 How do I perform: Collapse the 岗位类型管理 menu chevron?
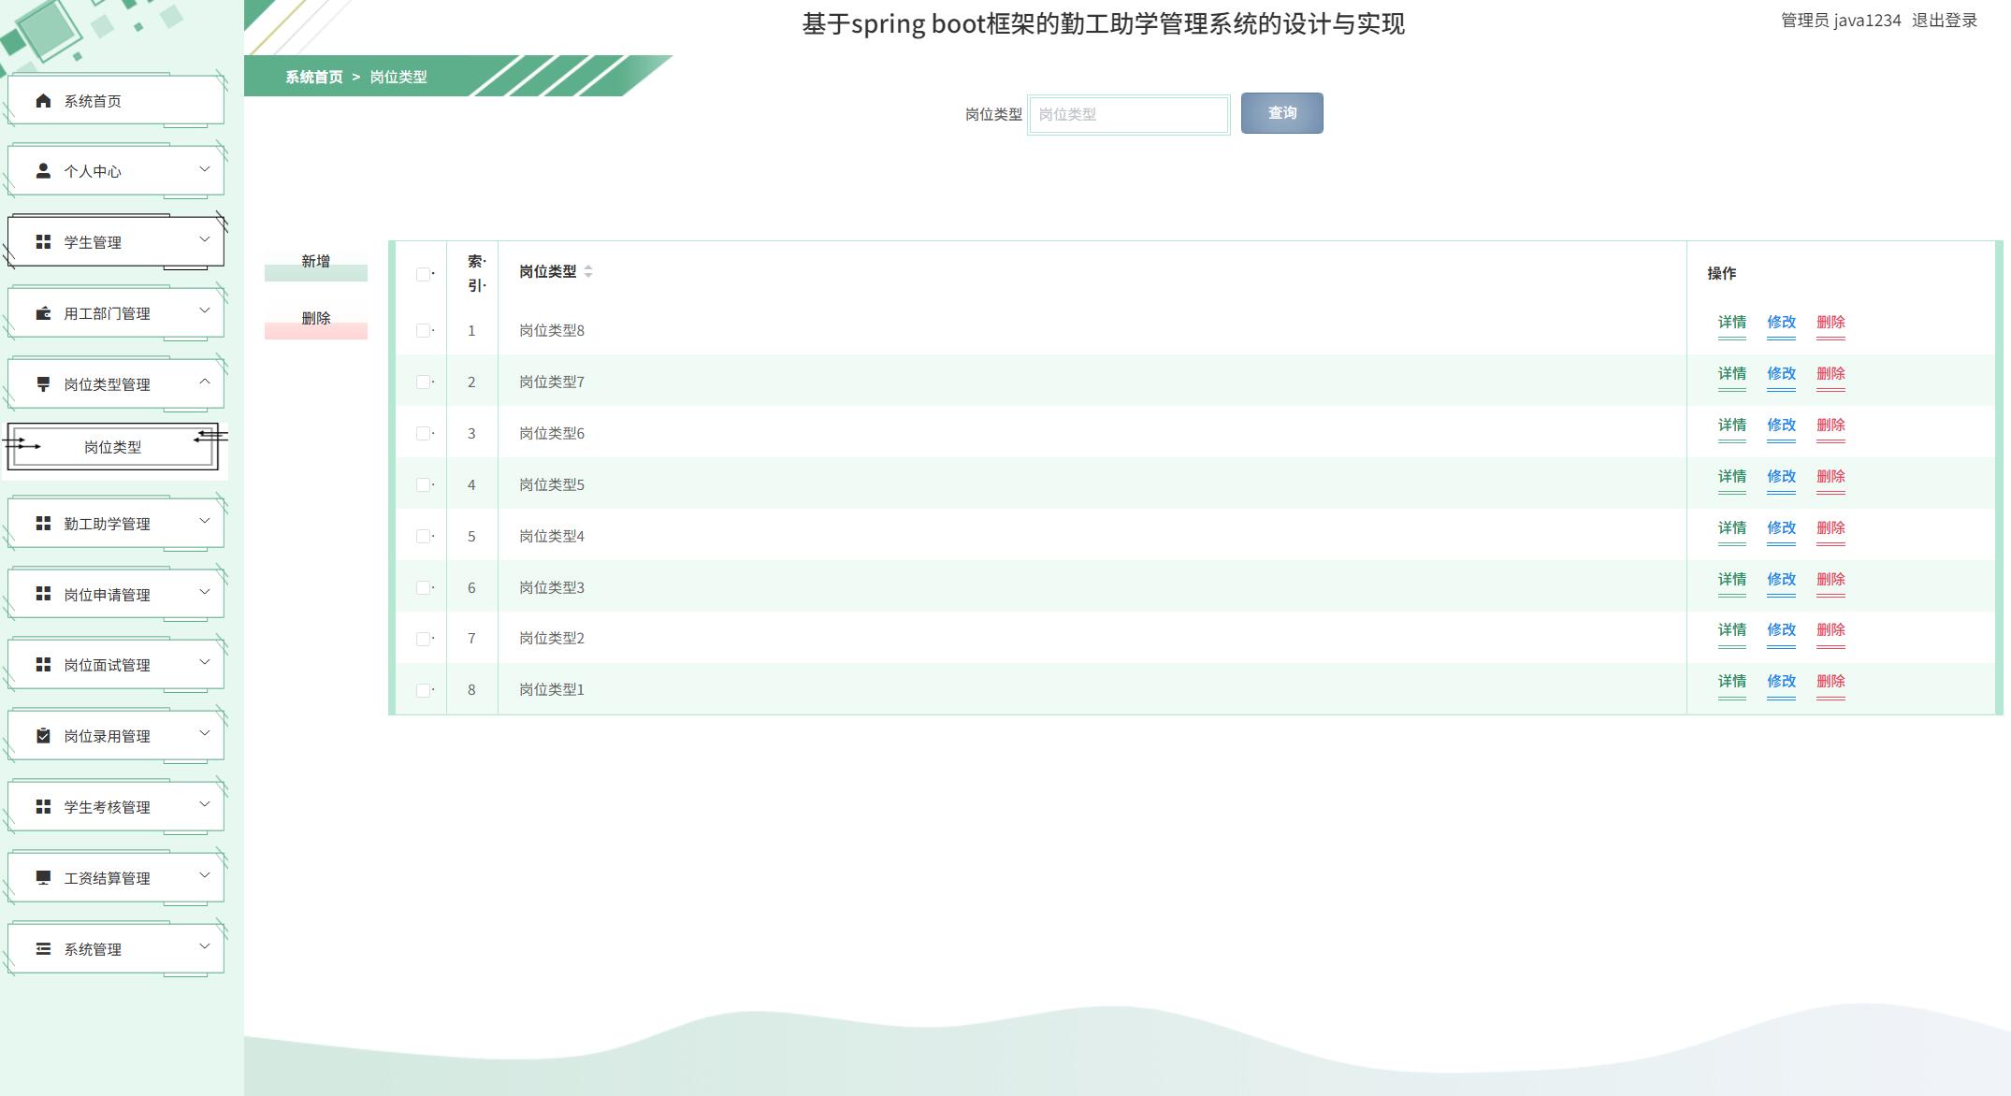[205, 382]
